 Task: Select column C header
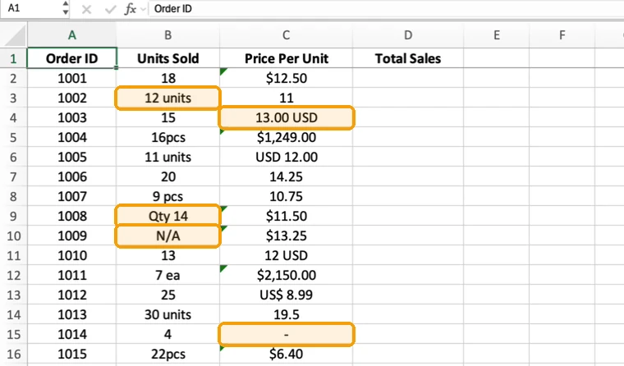pos(286,35)
